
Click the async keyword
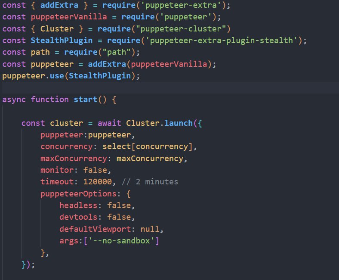click(x=14, y=100)
